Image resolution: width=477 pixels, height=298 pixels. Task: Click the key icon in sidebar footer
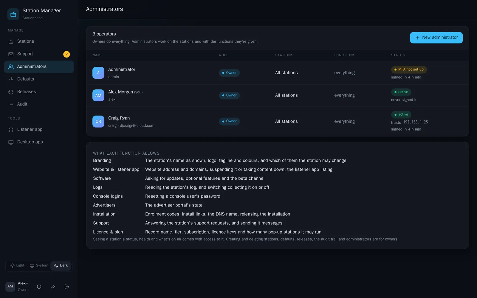click(x=53, y=287)
